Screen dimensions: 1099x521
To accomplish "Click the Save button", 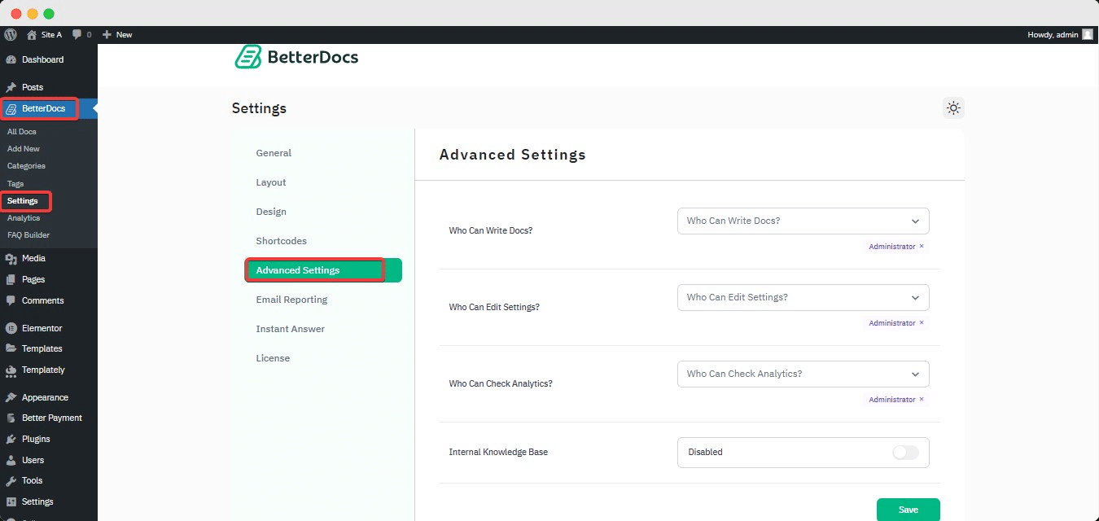I will pos(908,508).
